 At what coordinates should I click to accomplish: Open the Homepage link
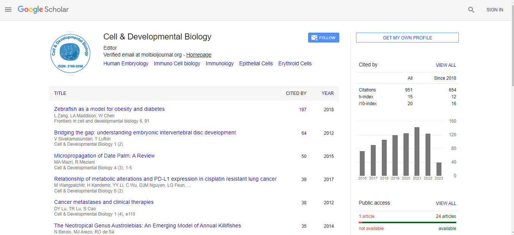coord(199,55)
